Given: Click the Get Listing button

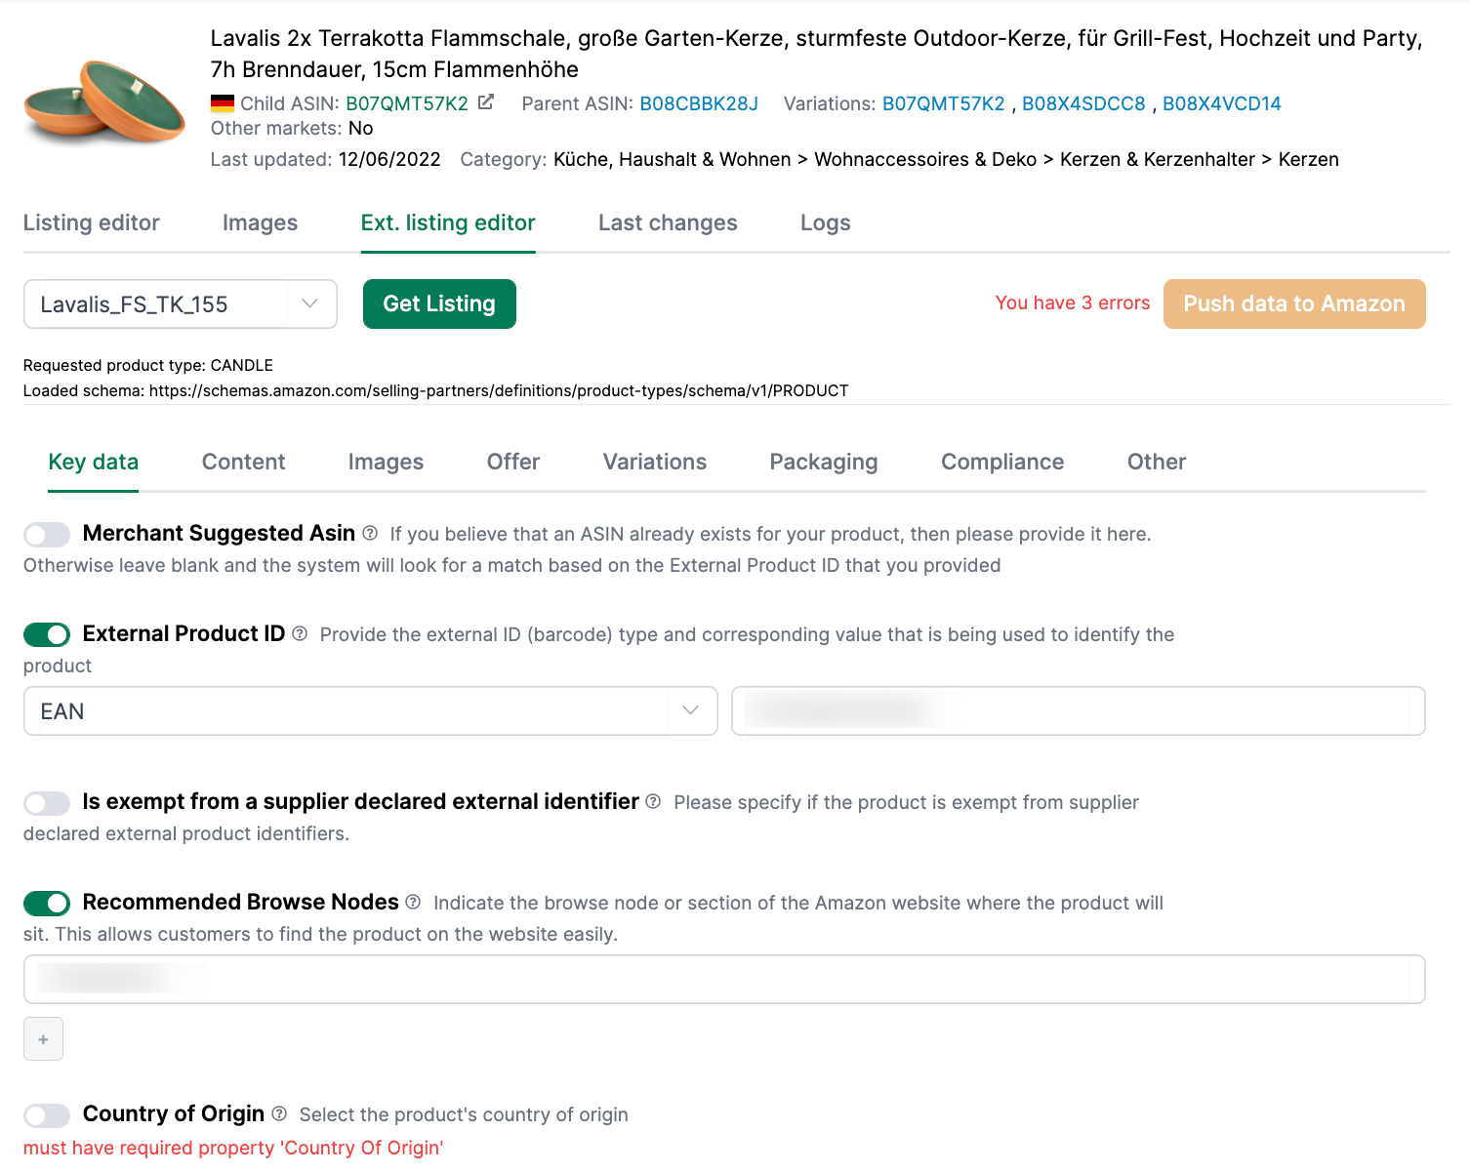Looking at the screenshot, I should [x=439, y=304].
